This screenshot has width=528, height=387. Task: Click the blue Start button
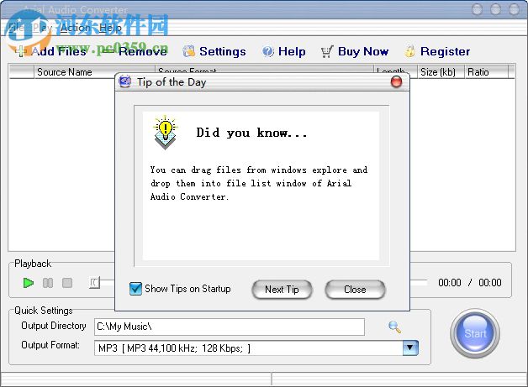pyautogui.click(x=475, y=333)
